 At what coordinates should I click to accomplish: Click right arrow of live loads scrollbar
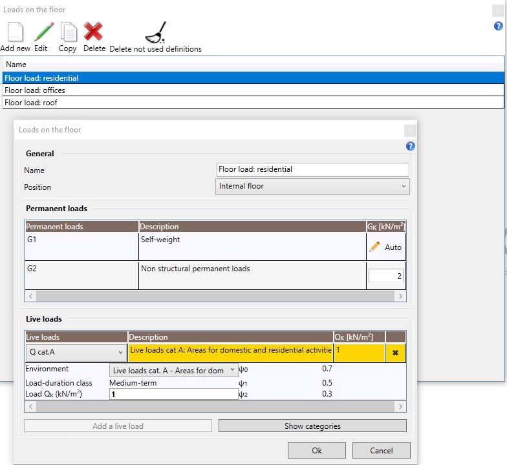(x=400, y=406)
